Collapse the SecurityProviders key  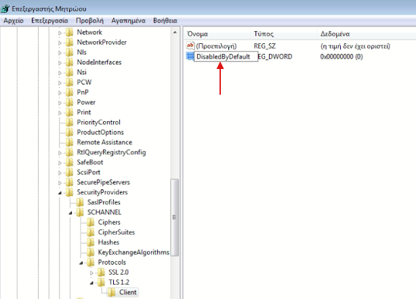(x=60, y=192)
